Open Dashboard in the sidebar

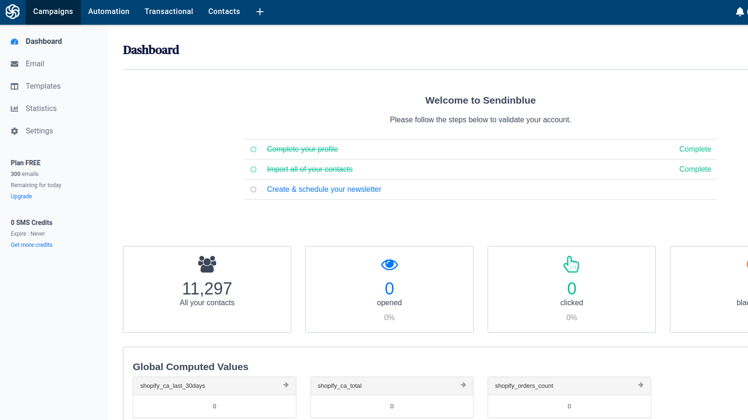[x=43, y=42]
